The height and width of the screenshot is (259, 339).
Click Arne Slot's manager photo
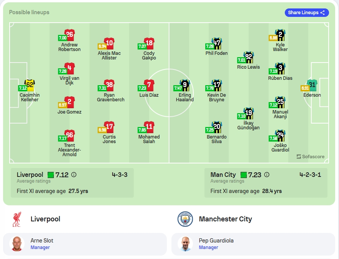(x=17, y=244)
